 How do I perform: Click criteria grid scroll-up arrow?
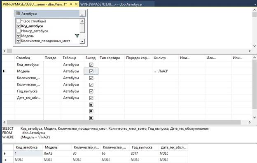(255, 57)
